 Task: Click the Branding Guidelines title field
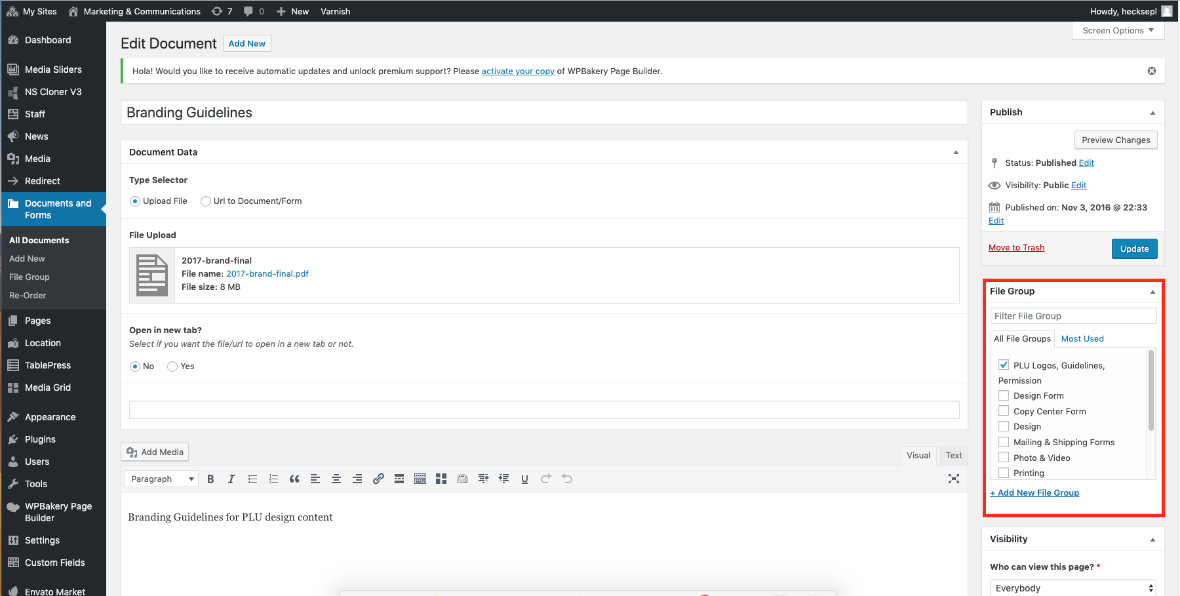544,112
